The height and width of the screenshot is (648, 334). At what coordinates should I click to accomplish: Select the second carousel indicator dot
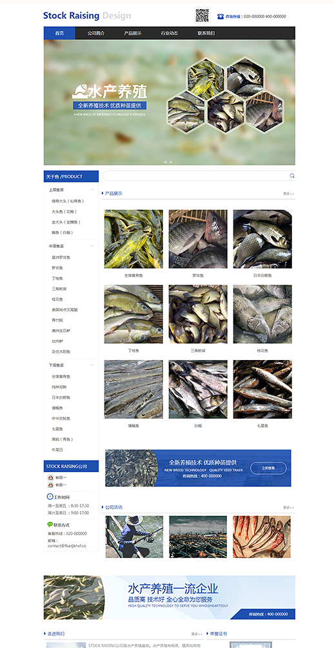coord(171,162)
